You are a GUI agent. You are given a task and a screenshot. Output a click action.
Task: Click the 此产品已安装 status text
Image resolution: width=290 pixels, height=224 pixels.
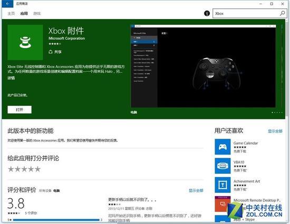click(x=17, y=95)
